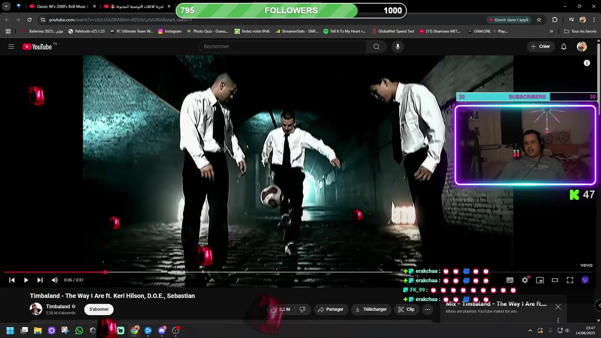Open the Créer menu
Image resolution: width=601 pixels, height=338 pixels.
coord(540,46)
